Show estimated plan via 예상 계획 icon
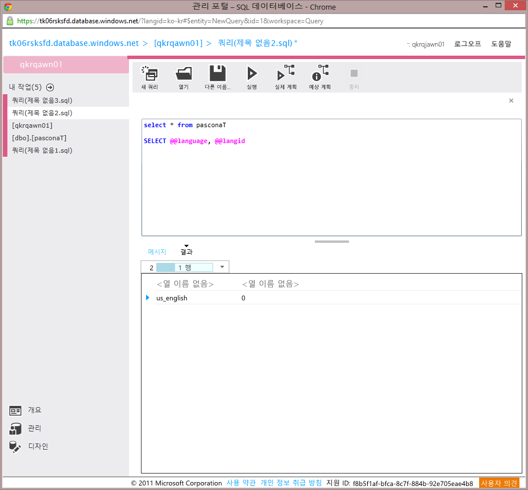The width and height of the screenshot is (528, 490). coord(320,73)
